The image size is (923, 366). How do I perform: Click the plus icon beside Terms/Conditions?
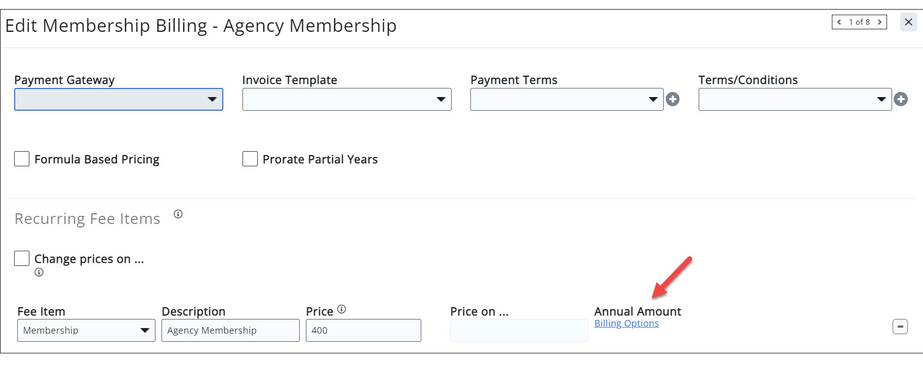(x=901, y=99)
